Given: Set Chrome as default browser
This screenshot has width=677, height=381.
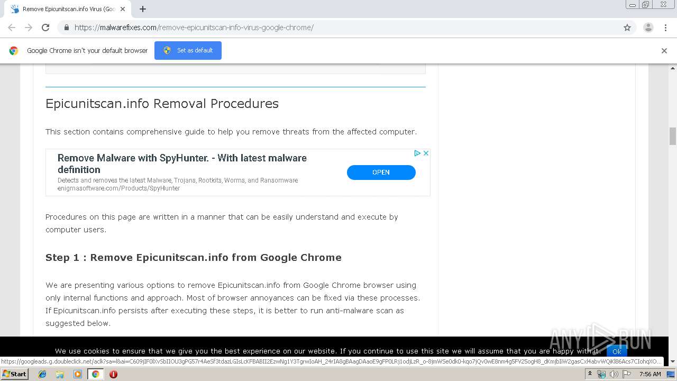Looking at the screenshot, I should (188, 50).
